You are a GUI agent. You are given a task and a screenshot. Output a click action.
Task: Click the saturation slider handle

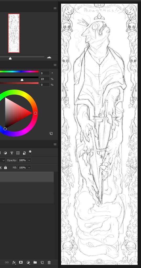click(x=22, y=80)
